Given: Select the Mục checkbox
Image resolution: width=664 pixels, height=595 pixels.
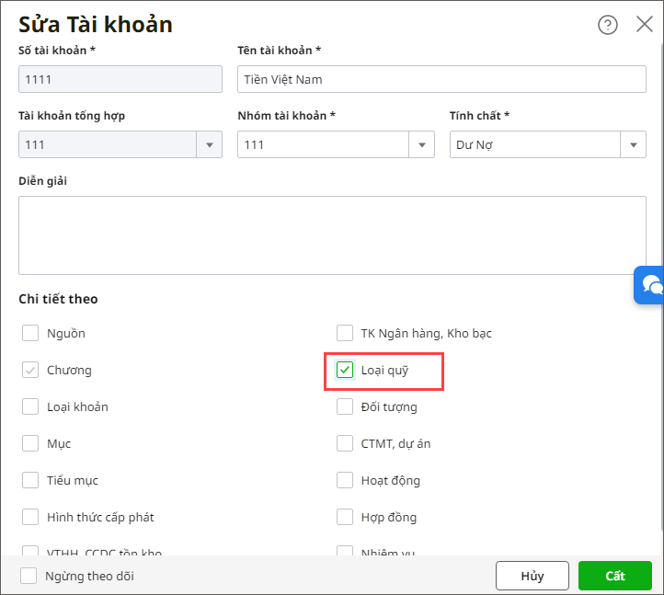Looking at the screenshot, I should point(30,443).
